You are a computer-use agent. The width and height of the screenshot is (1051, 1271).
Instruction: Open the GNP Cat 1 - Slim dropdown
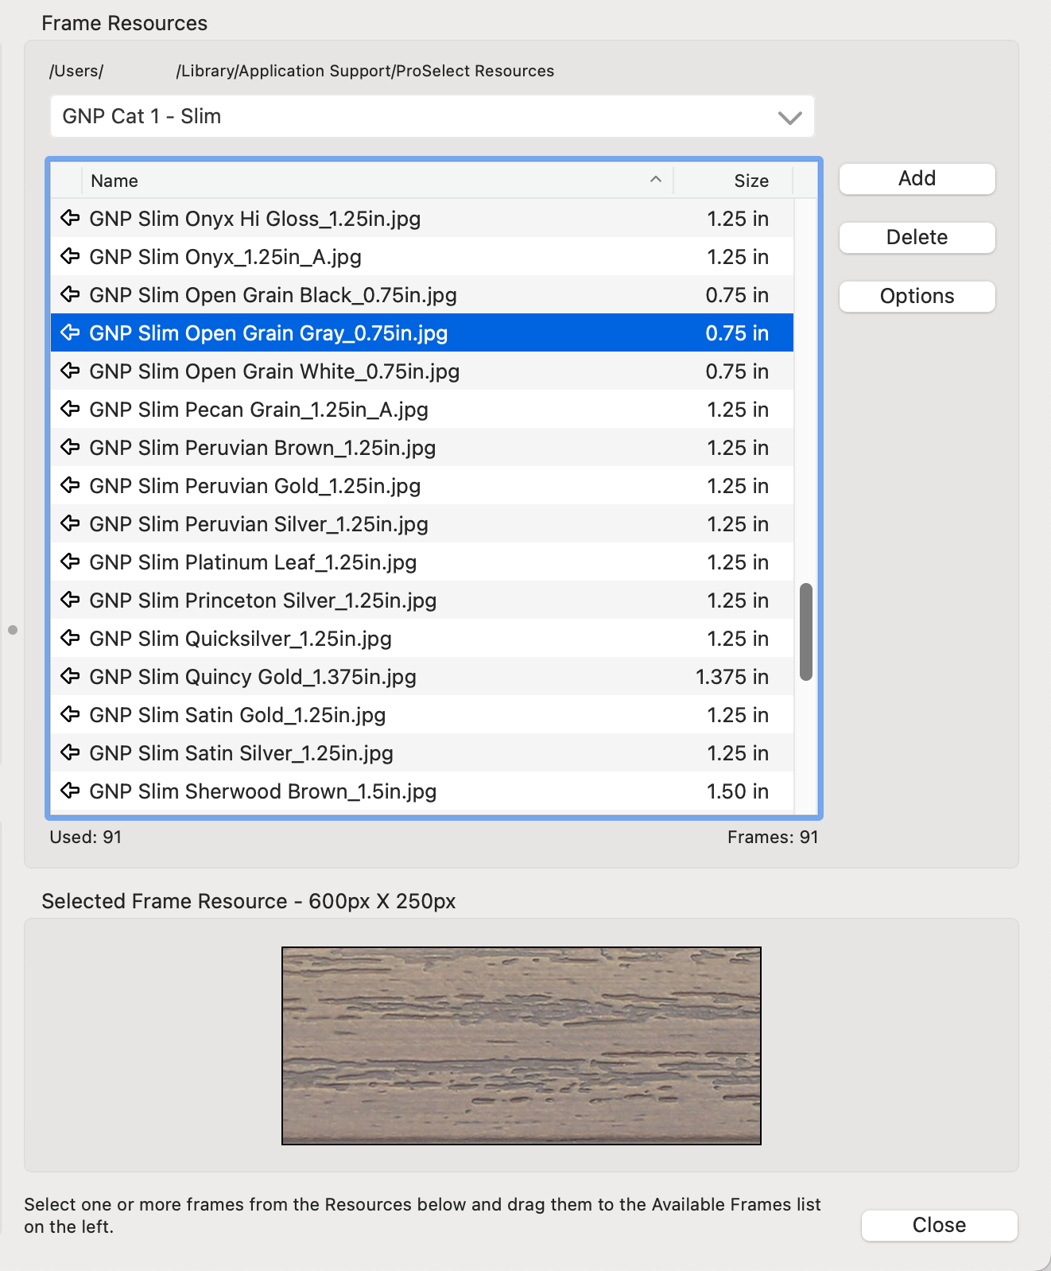coord(432,117)
